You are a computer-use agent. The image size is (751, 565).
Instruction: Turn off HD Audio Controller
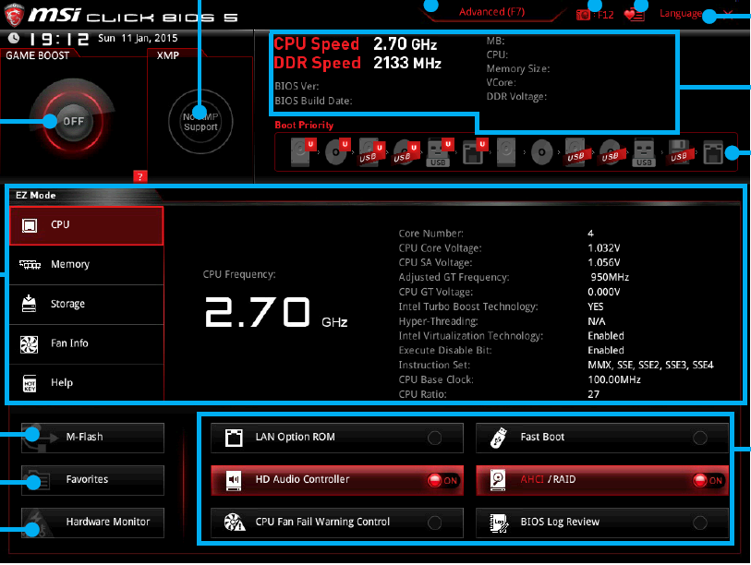click(x=337, y=480)
